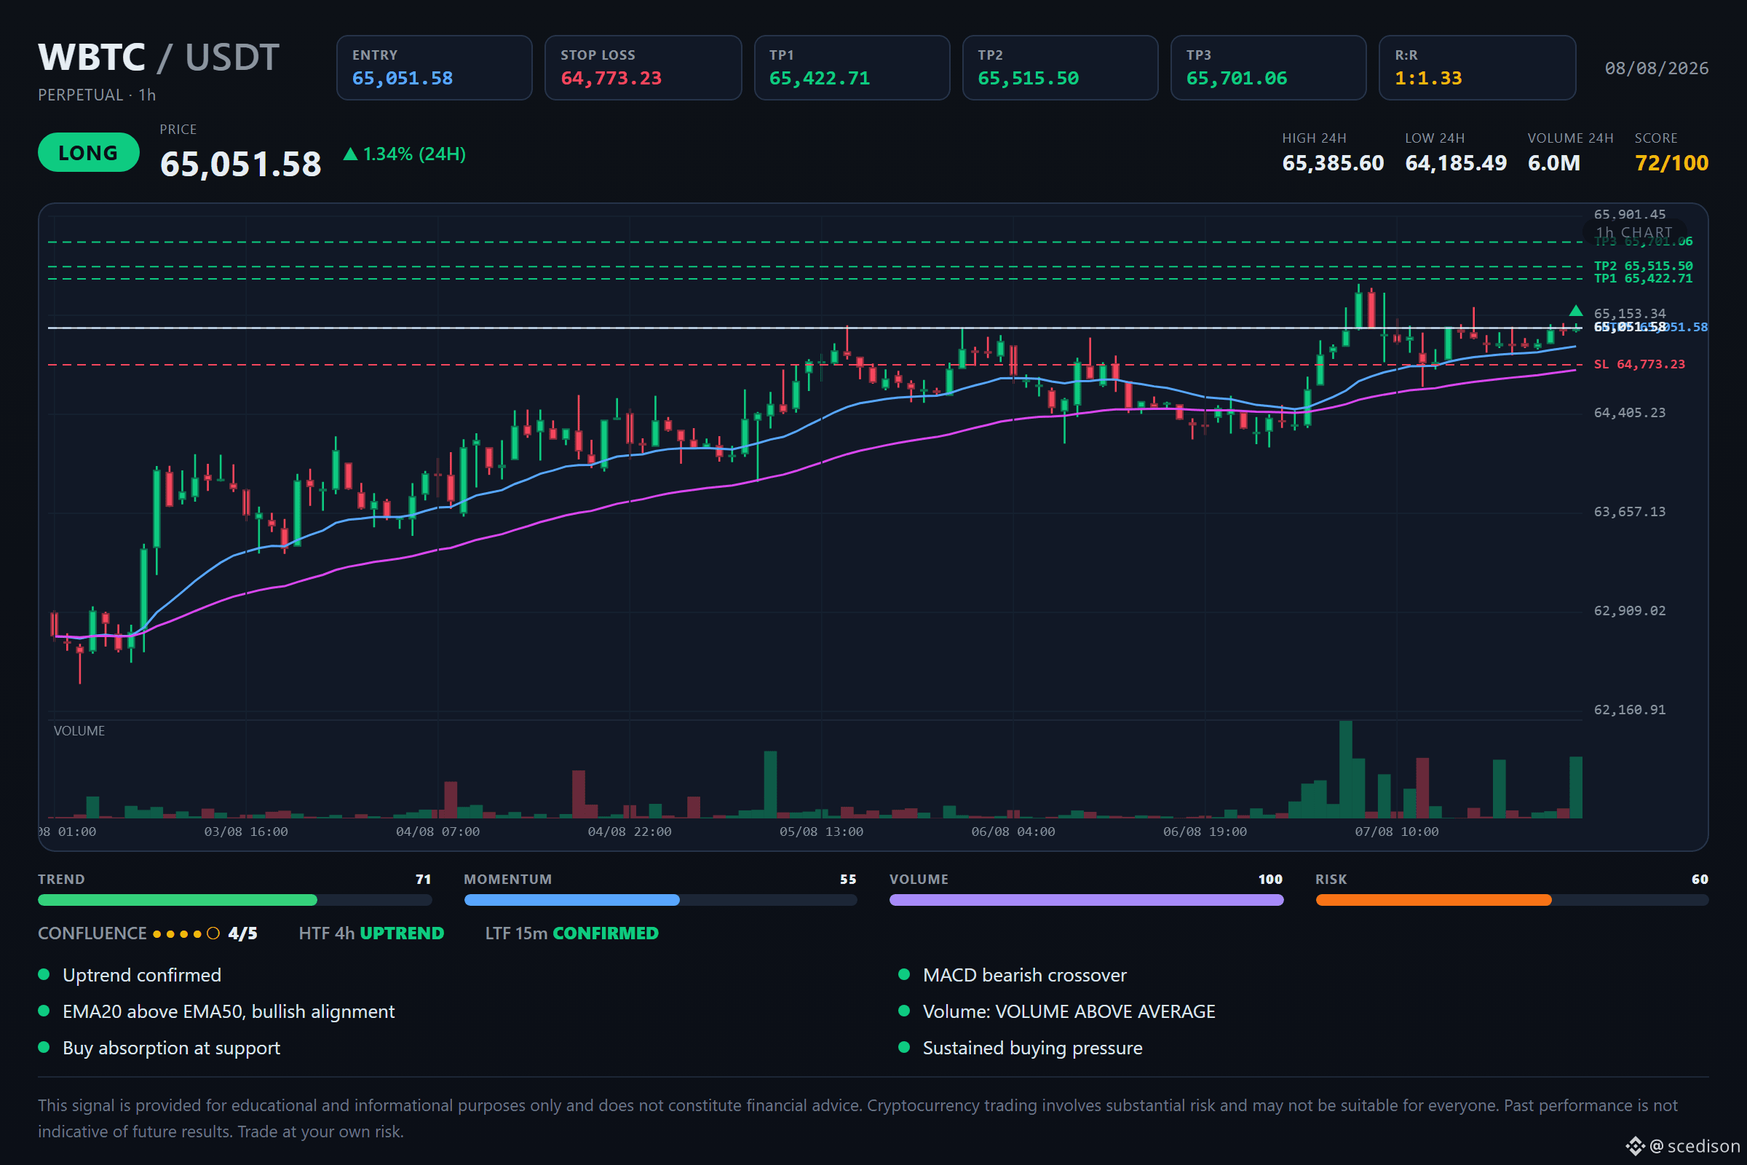This screenshot has height=1165, width=1747.
Task: Click the HIGH 24H value 65,385.60
Action: pos(1333,162)
